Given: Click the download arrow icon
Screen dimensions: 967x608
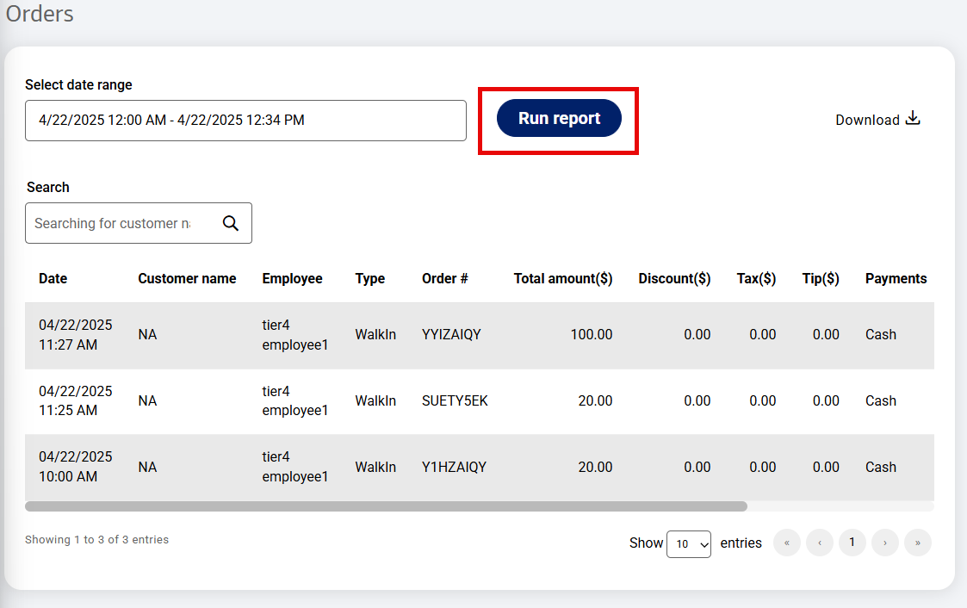Looking at the screenshot, I should [x=913, y=118].
